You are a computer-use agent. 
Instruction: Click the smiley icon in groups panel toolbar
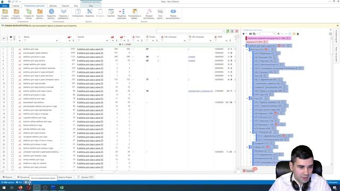tap(294, 34)
